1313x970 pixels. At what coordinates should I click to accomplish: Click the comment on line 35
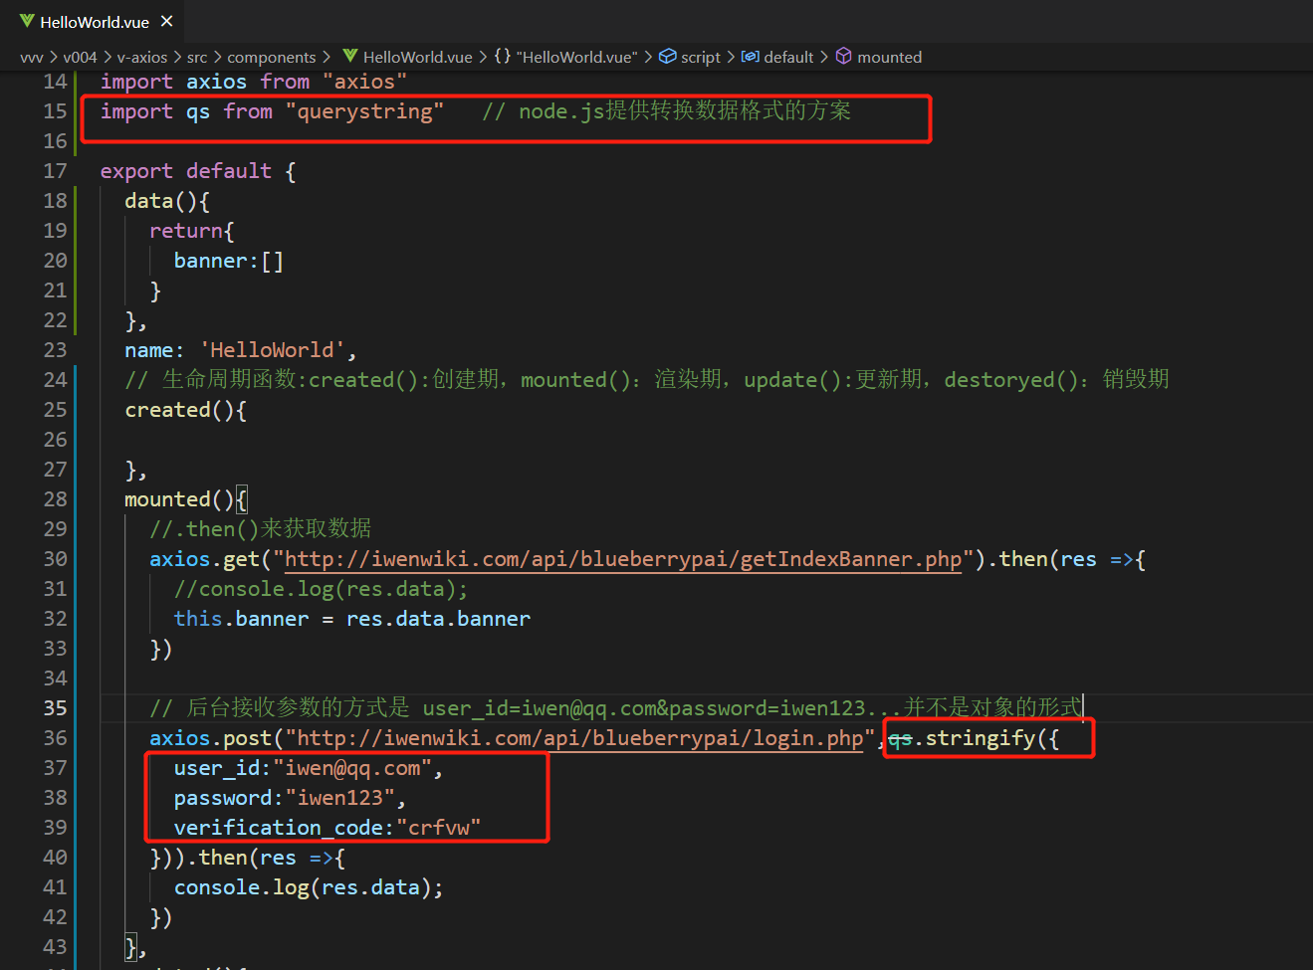pyautogui.click(x=615, y=707)
